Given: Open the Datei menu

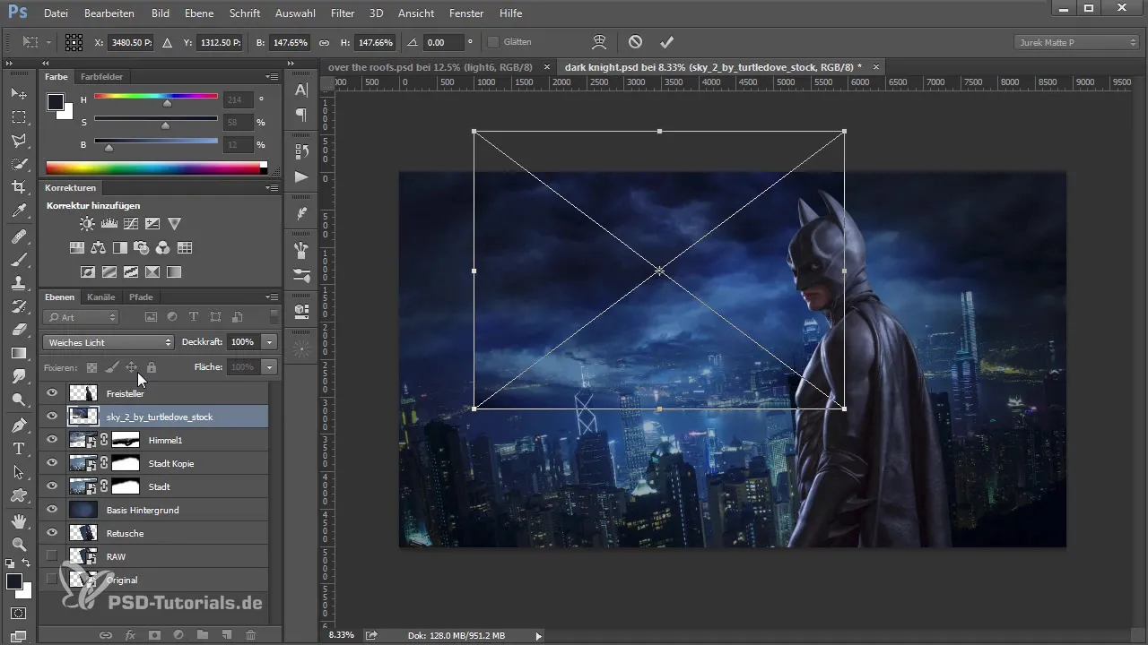Looking at the screenshot, I should (x=56, y=13).
